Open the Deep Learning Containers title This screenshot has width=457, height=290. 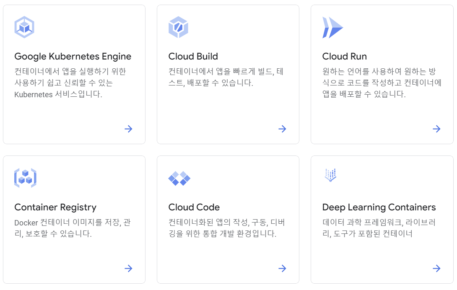tap(379, 207)
